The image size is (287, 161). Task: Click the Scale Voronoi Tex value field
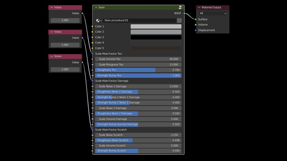coord(138,59)
